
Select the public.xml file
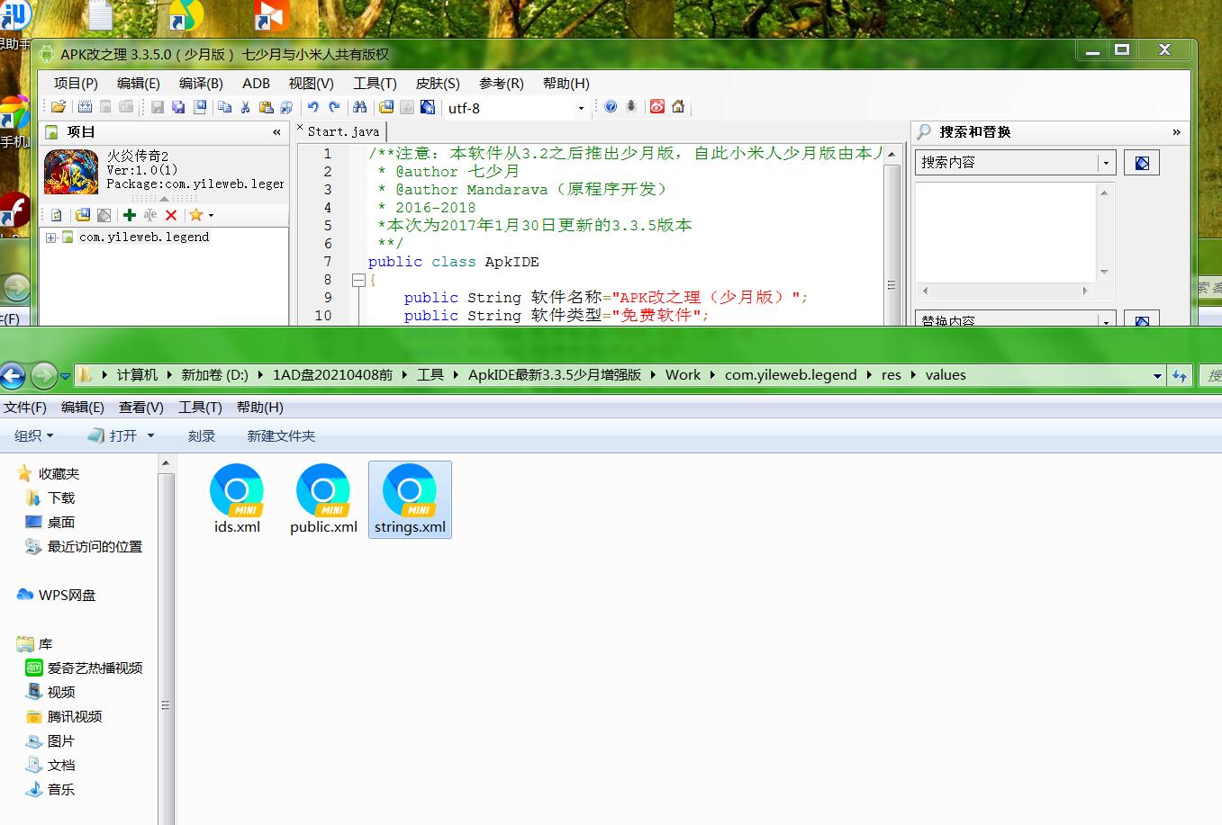pos(323,499)
